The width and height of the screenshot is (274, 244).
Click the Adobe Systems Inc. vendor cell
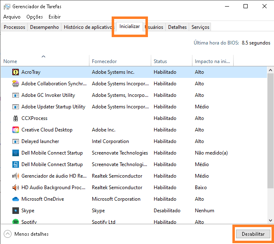click(x=113, y=72)
